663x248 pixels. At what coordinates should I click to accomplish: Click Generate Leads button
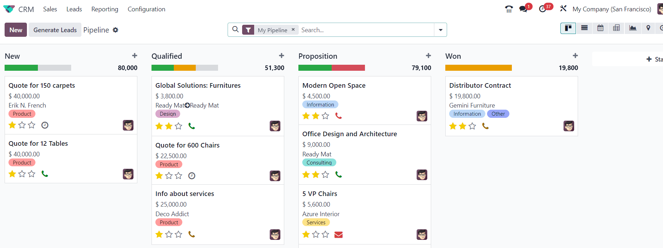(x=55, y=30)
